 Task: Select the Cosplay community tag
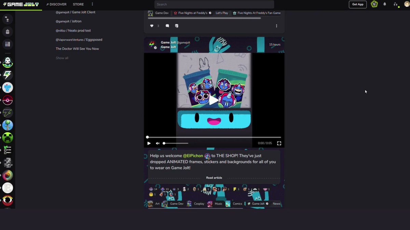point(195,204)
